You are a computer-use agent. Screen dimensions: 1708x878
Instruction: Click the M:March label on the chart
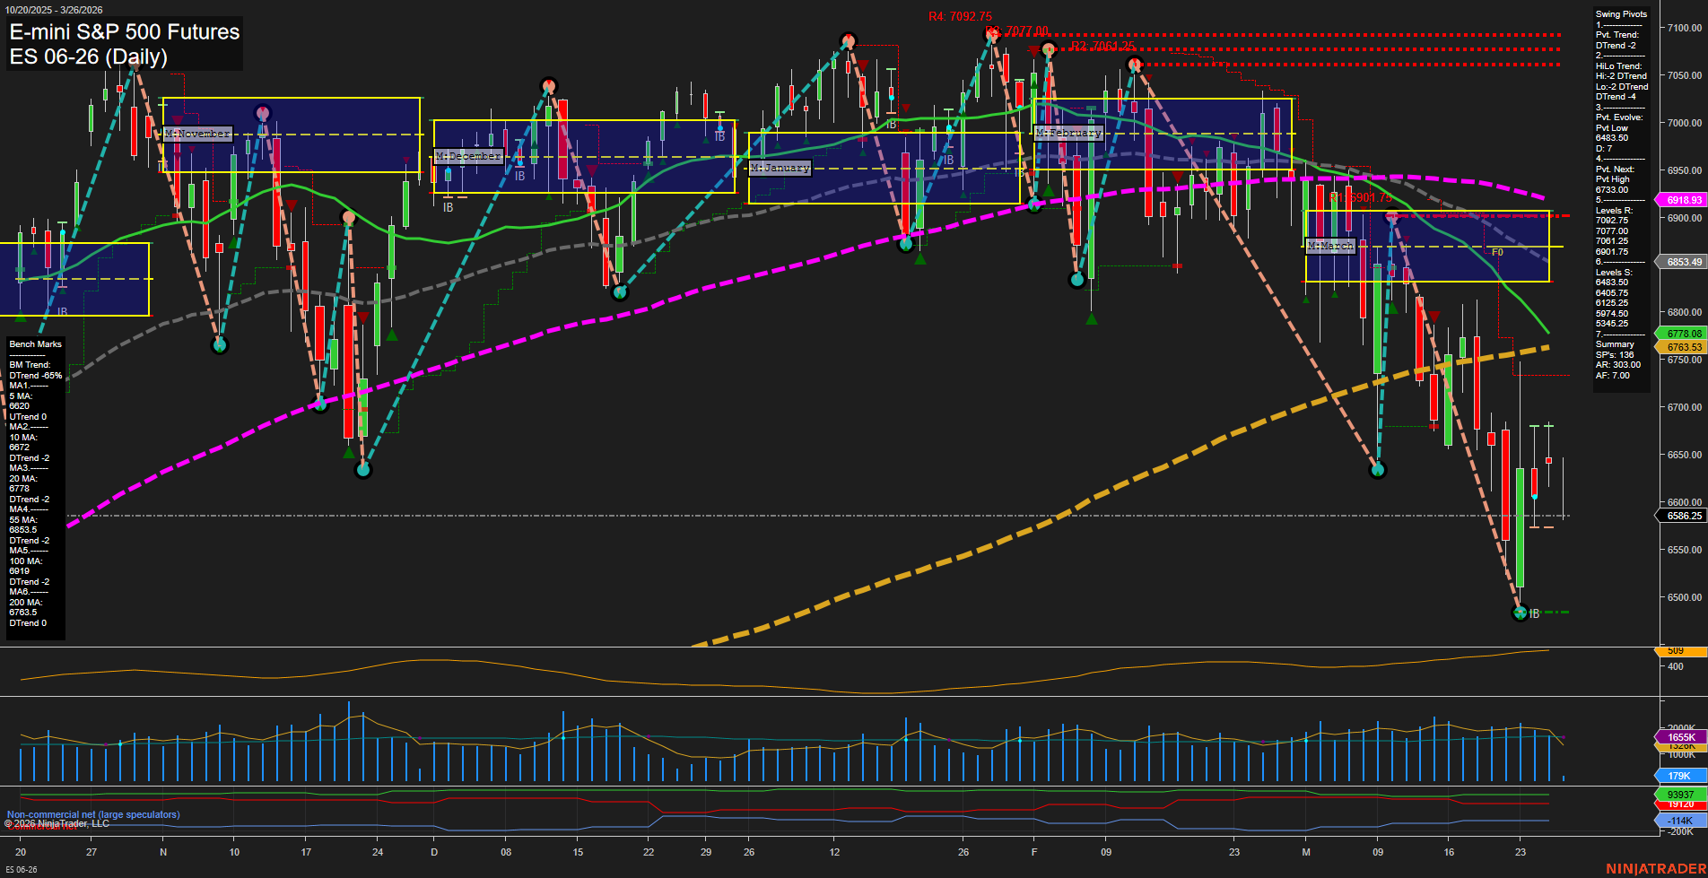click(1331, 244)
